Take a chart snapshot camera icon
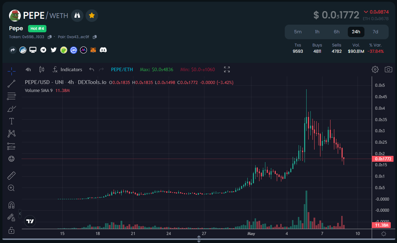 click(388, 69)
